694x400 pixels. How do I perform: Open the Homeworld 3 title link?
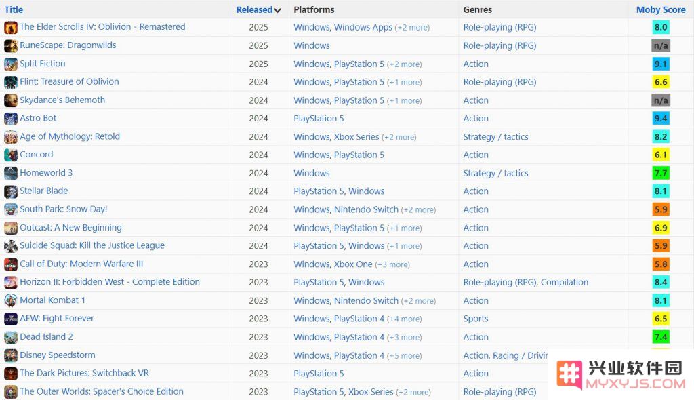[x=46, y=172]
